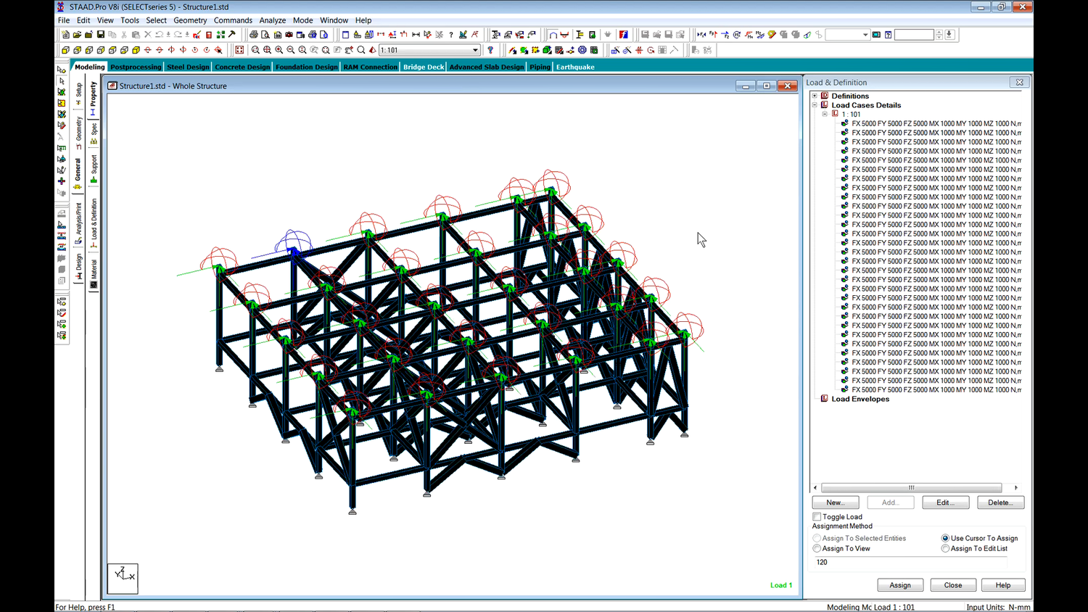Click the Zoom In toolbar icon
The width and height of the screenshot is (1088, 612).
tap(278, 50)
